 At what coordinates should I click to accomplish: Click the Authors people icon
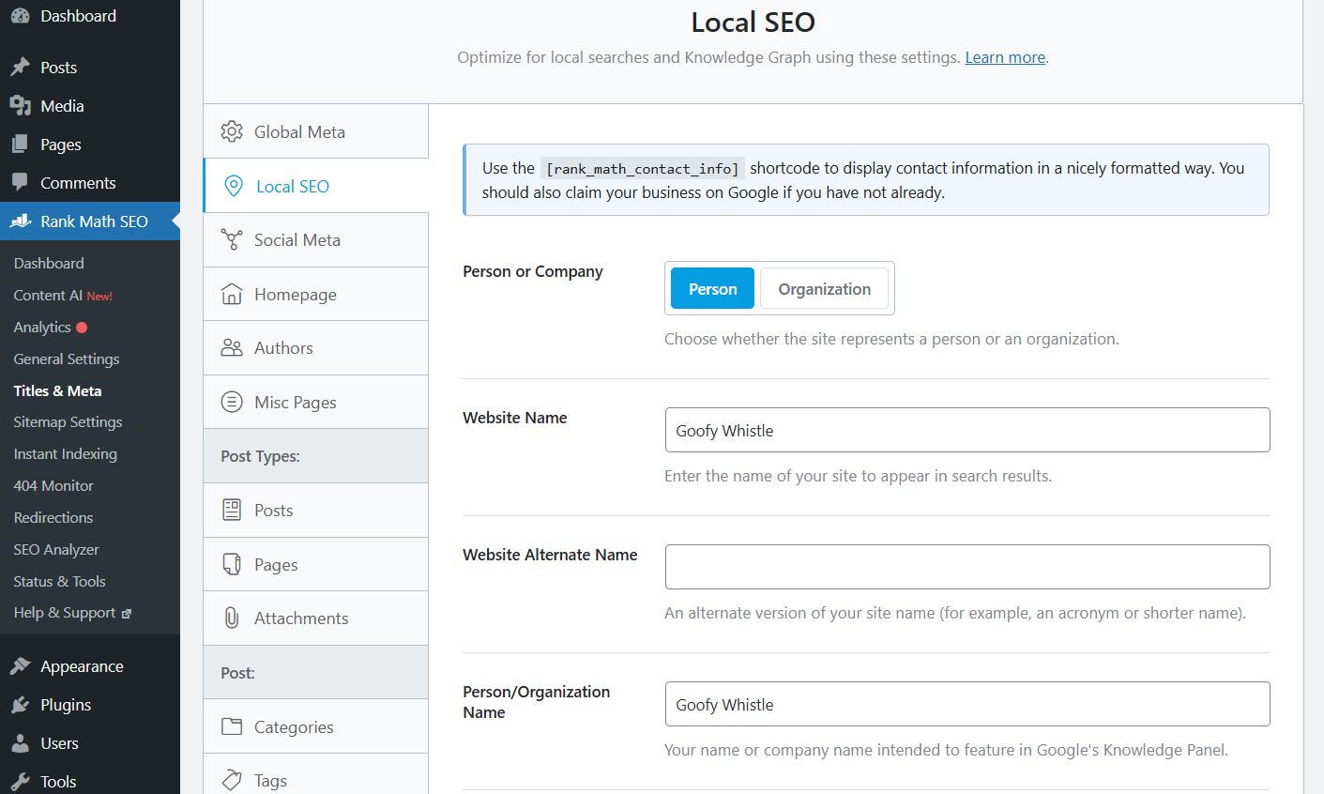[x=232, y=347]
